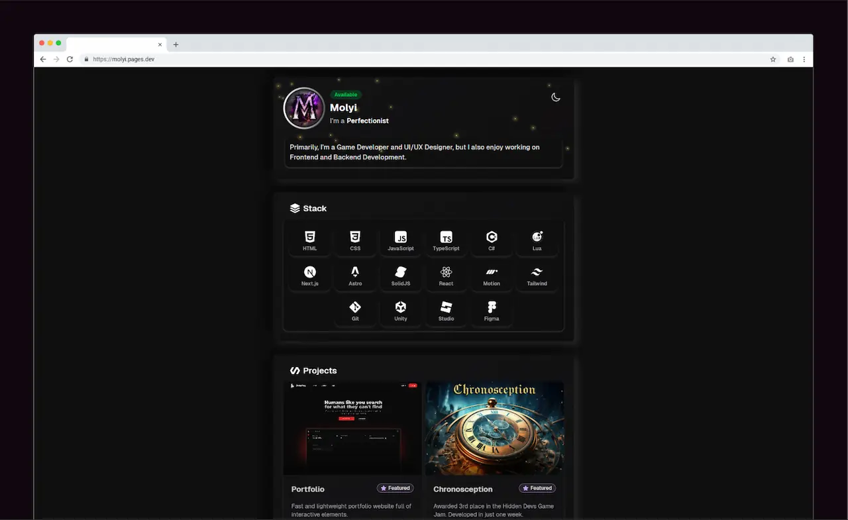
Task: Toggle dark mode with the moon icon
Action: pos(555,97)
